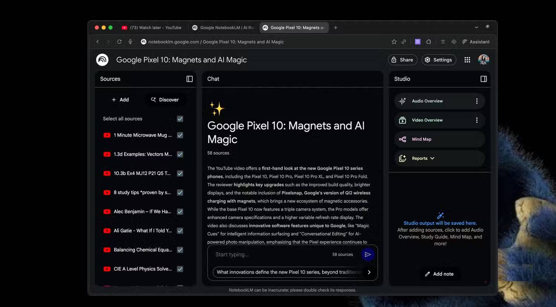Click the browser microphone icon
The image size is (556, 307).
[x=130, y=42]
